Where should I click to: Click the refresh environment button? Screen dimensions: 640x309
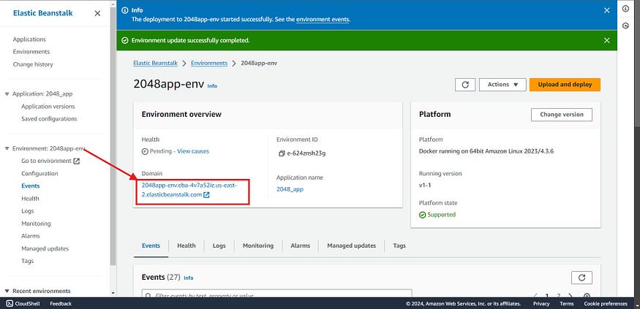[x=465, y=85]
